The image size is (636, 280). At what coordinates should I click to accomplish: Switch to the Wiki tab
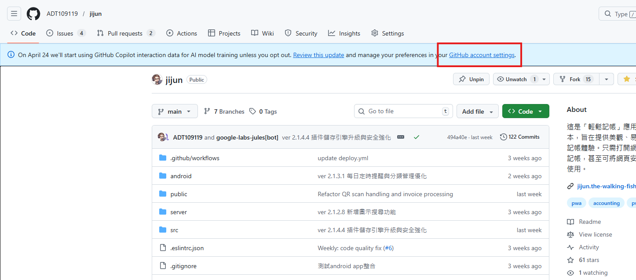(263, 33)
